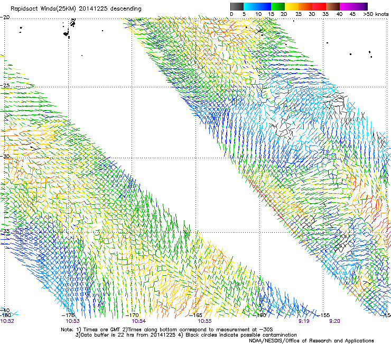This screenshot has height=344, width=391.
Task: Click the -40 latitude axis label
Action: (5, 310)
